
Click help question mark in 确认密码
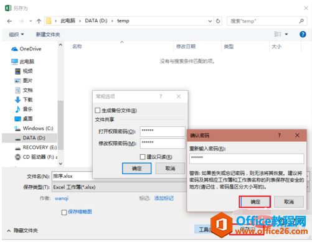click(280, 136)
